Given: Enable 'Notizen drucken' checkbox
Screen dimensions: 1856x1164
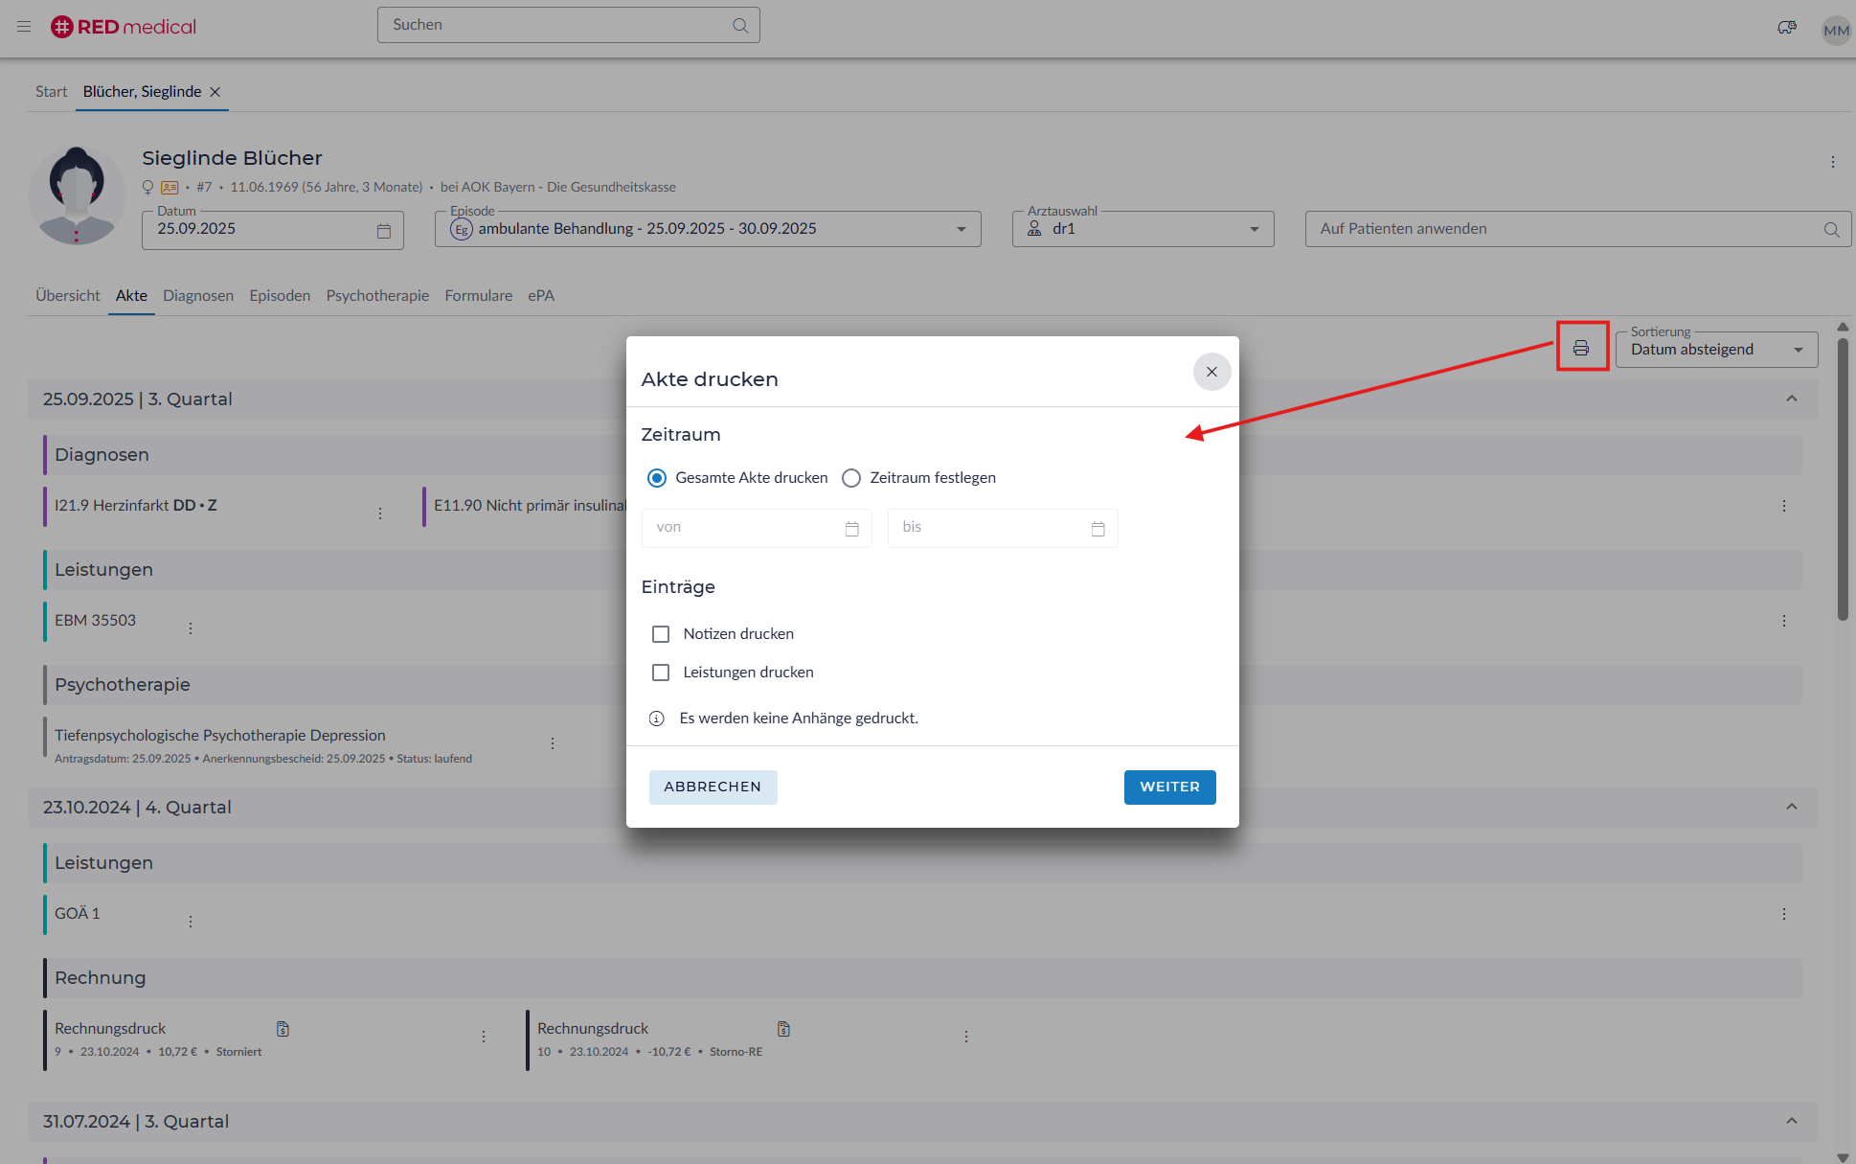Looking at the screenshot, I should 661,634.
